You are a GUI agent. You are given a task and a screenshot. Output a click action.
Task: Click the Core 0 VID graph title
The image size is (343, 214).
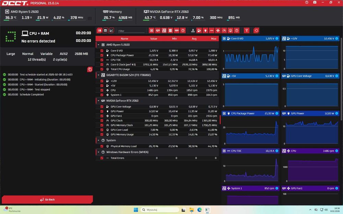237,38
